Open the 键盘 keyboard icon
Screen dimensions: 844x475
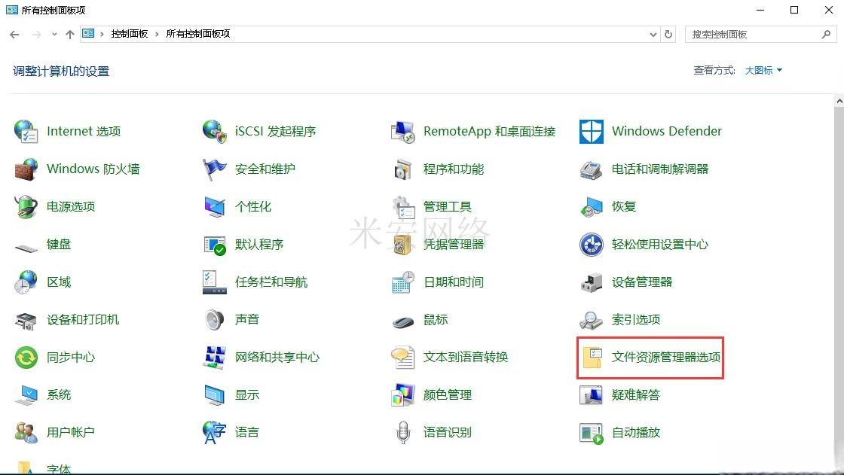(x=26, y=246)
